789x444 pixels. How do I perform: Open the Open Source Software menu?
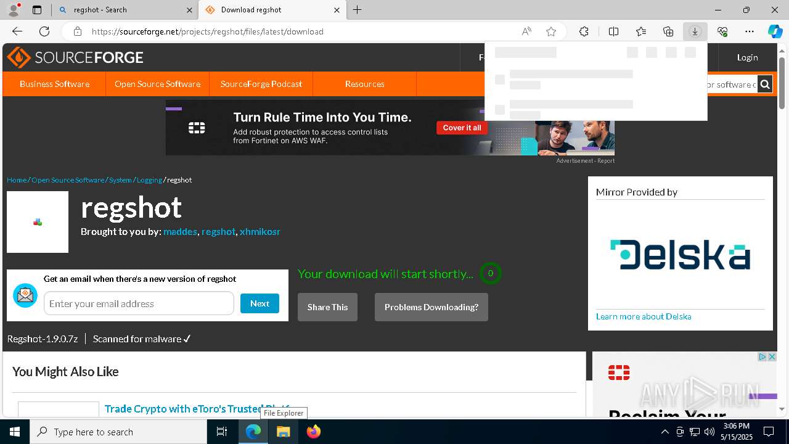point(157,84)
